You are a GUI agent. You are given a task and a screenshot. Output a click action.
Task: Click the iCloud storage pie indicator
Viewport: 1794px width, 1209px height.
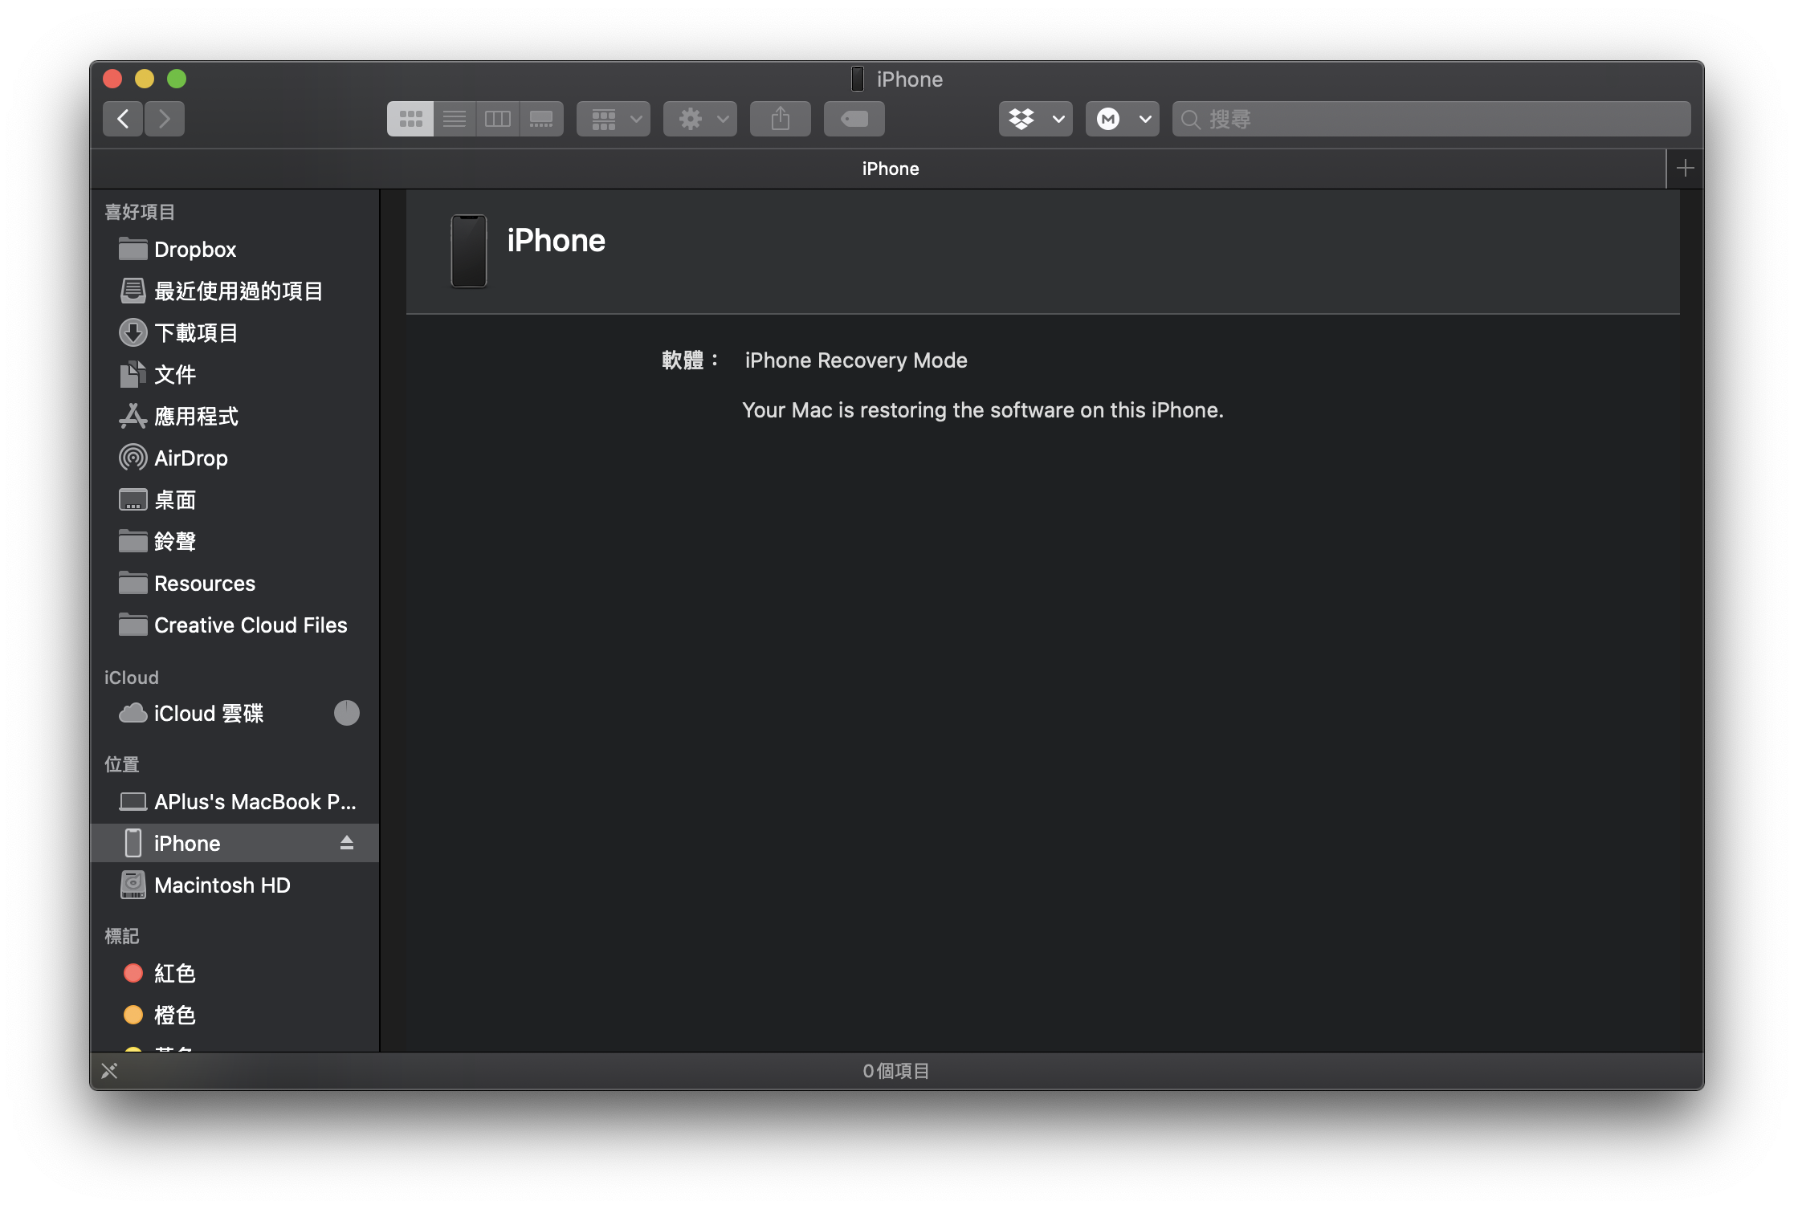pos(347,713)
